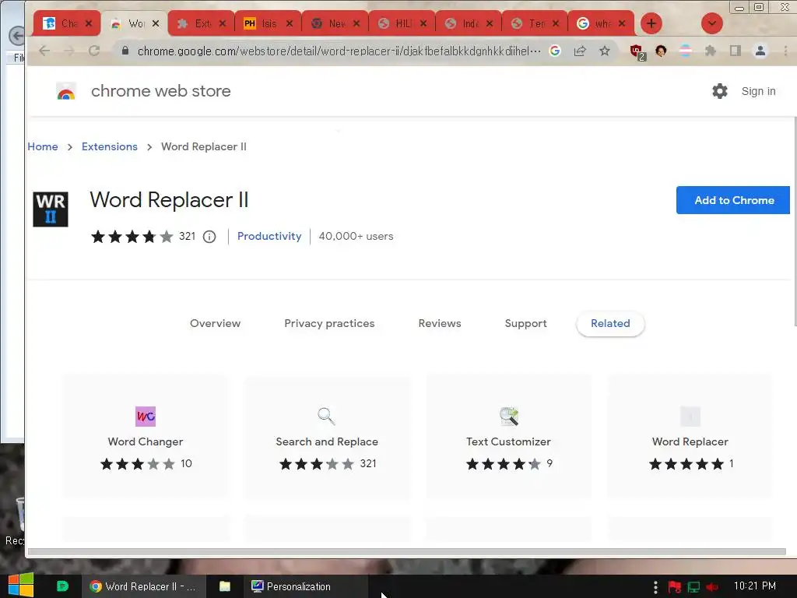Click the red flag tray icon
Viewport: 797px width, 598px height.
[675, 587]
